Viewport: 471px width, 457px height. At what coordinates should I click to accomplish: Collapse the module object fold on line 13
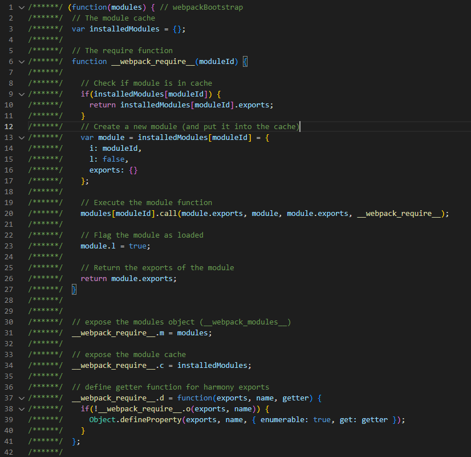[22, 138]
